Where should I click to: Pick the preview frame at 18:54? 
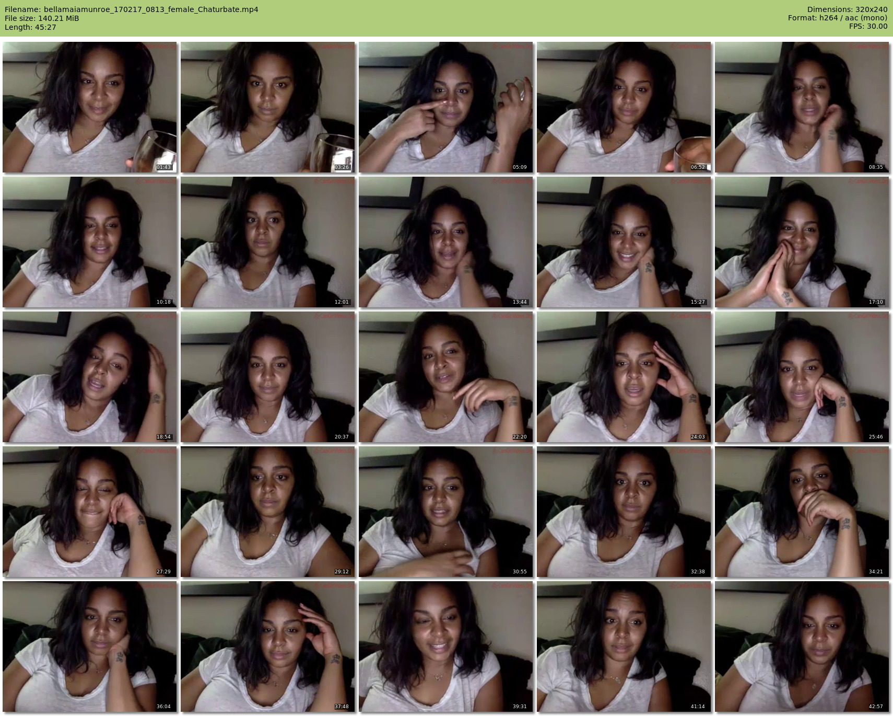click(x=90, y=377)
